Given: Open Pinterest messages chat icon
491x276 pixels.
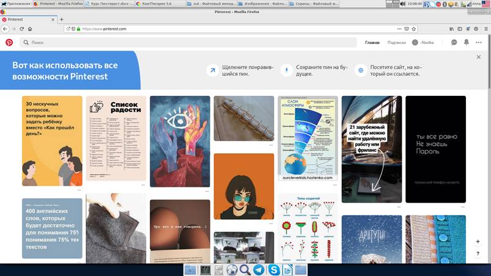Looking at the screenshot, I should (454, 43).
